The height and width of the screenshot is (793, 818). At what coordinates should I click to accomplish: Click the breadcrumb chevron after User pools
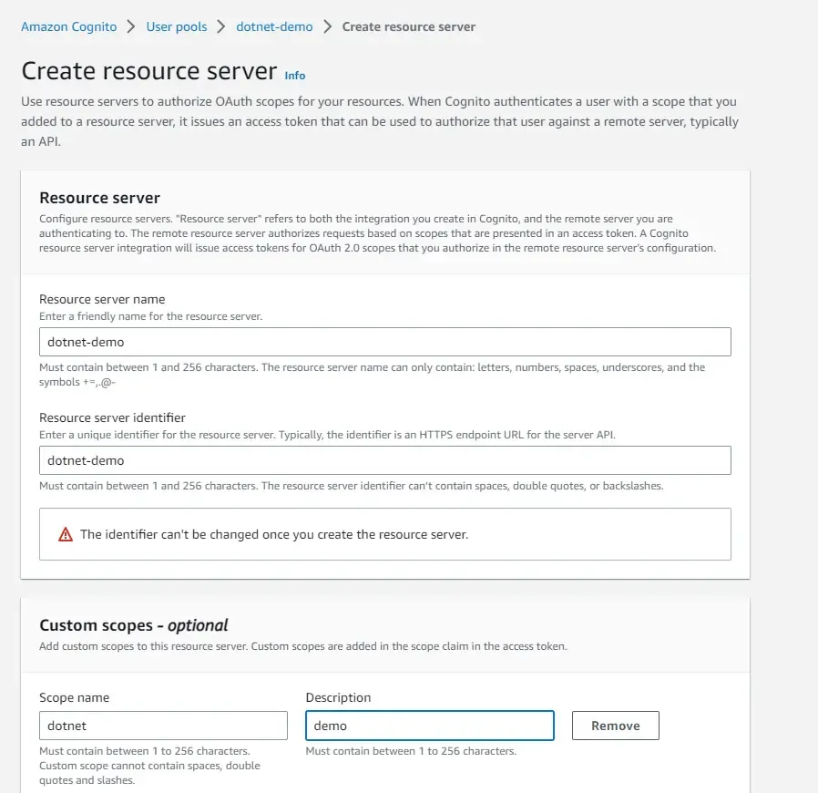point(223,26)
